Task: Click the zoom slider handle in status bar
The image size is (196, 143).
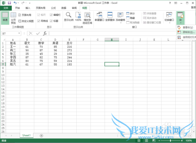Action: (x=171, y=141)
